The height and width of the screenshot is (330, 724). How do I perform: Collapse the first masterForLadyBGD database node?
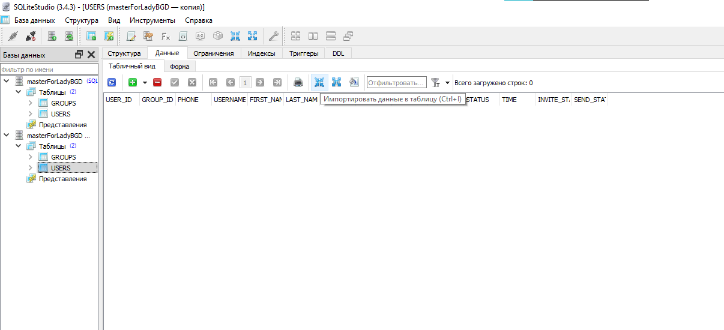coord(7,81)
